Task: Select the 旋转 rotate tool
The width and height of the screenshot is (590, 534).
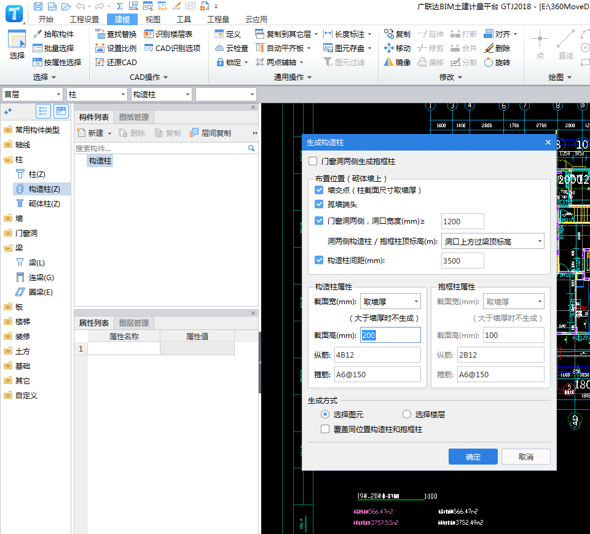Action: point(497,63)
